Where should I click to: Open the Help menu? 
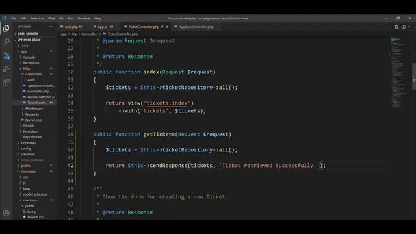[97, 18]
